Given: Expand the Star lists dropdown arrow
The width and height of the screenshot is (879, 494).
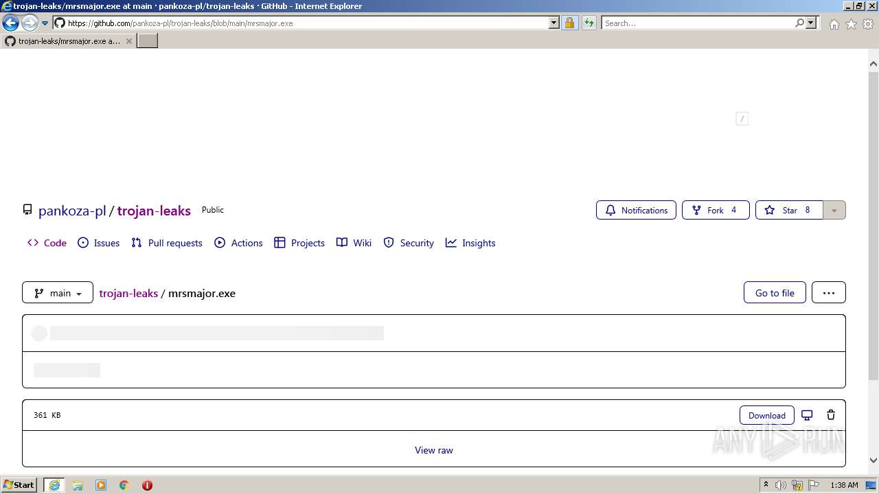Looking at the screenshot, I should [834, 210].
